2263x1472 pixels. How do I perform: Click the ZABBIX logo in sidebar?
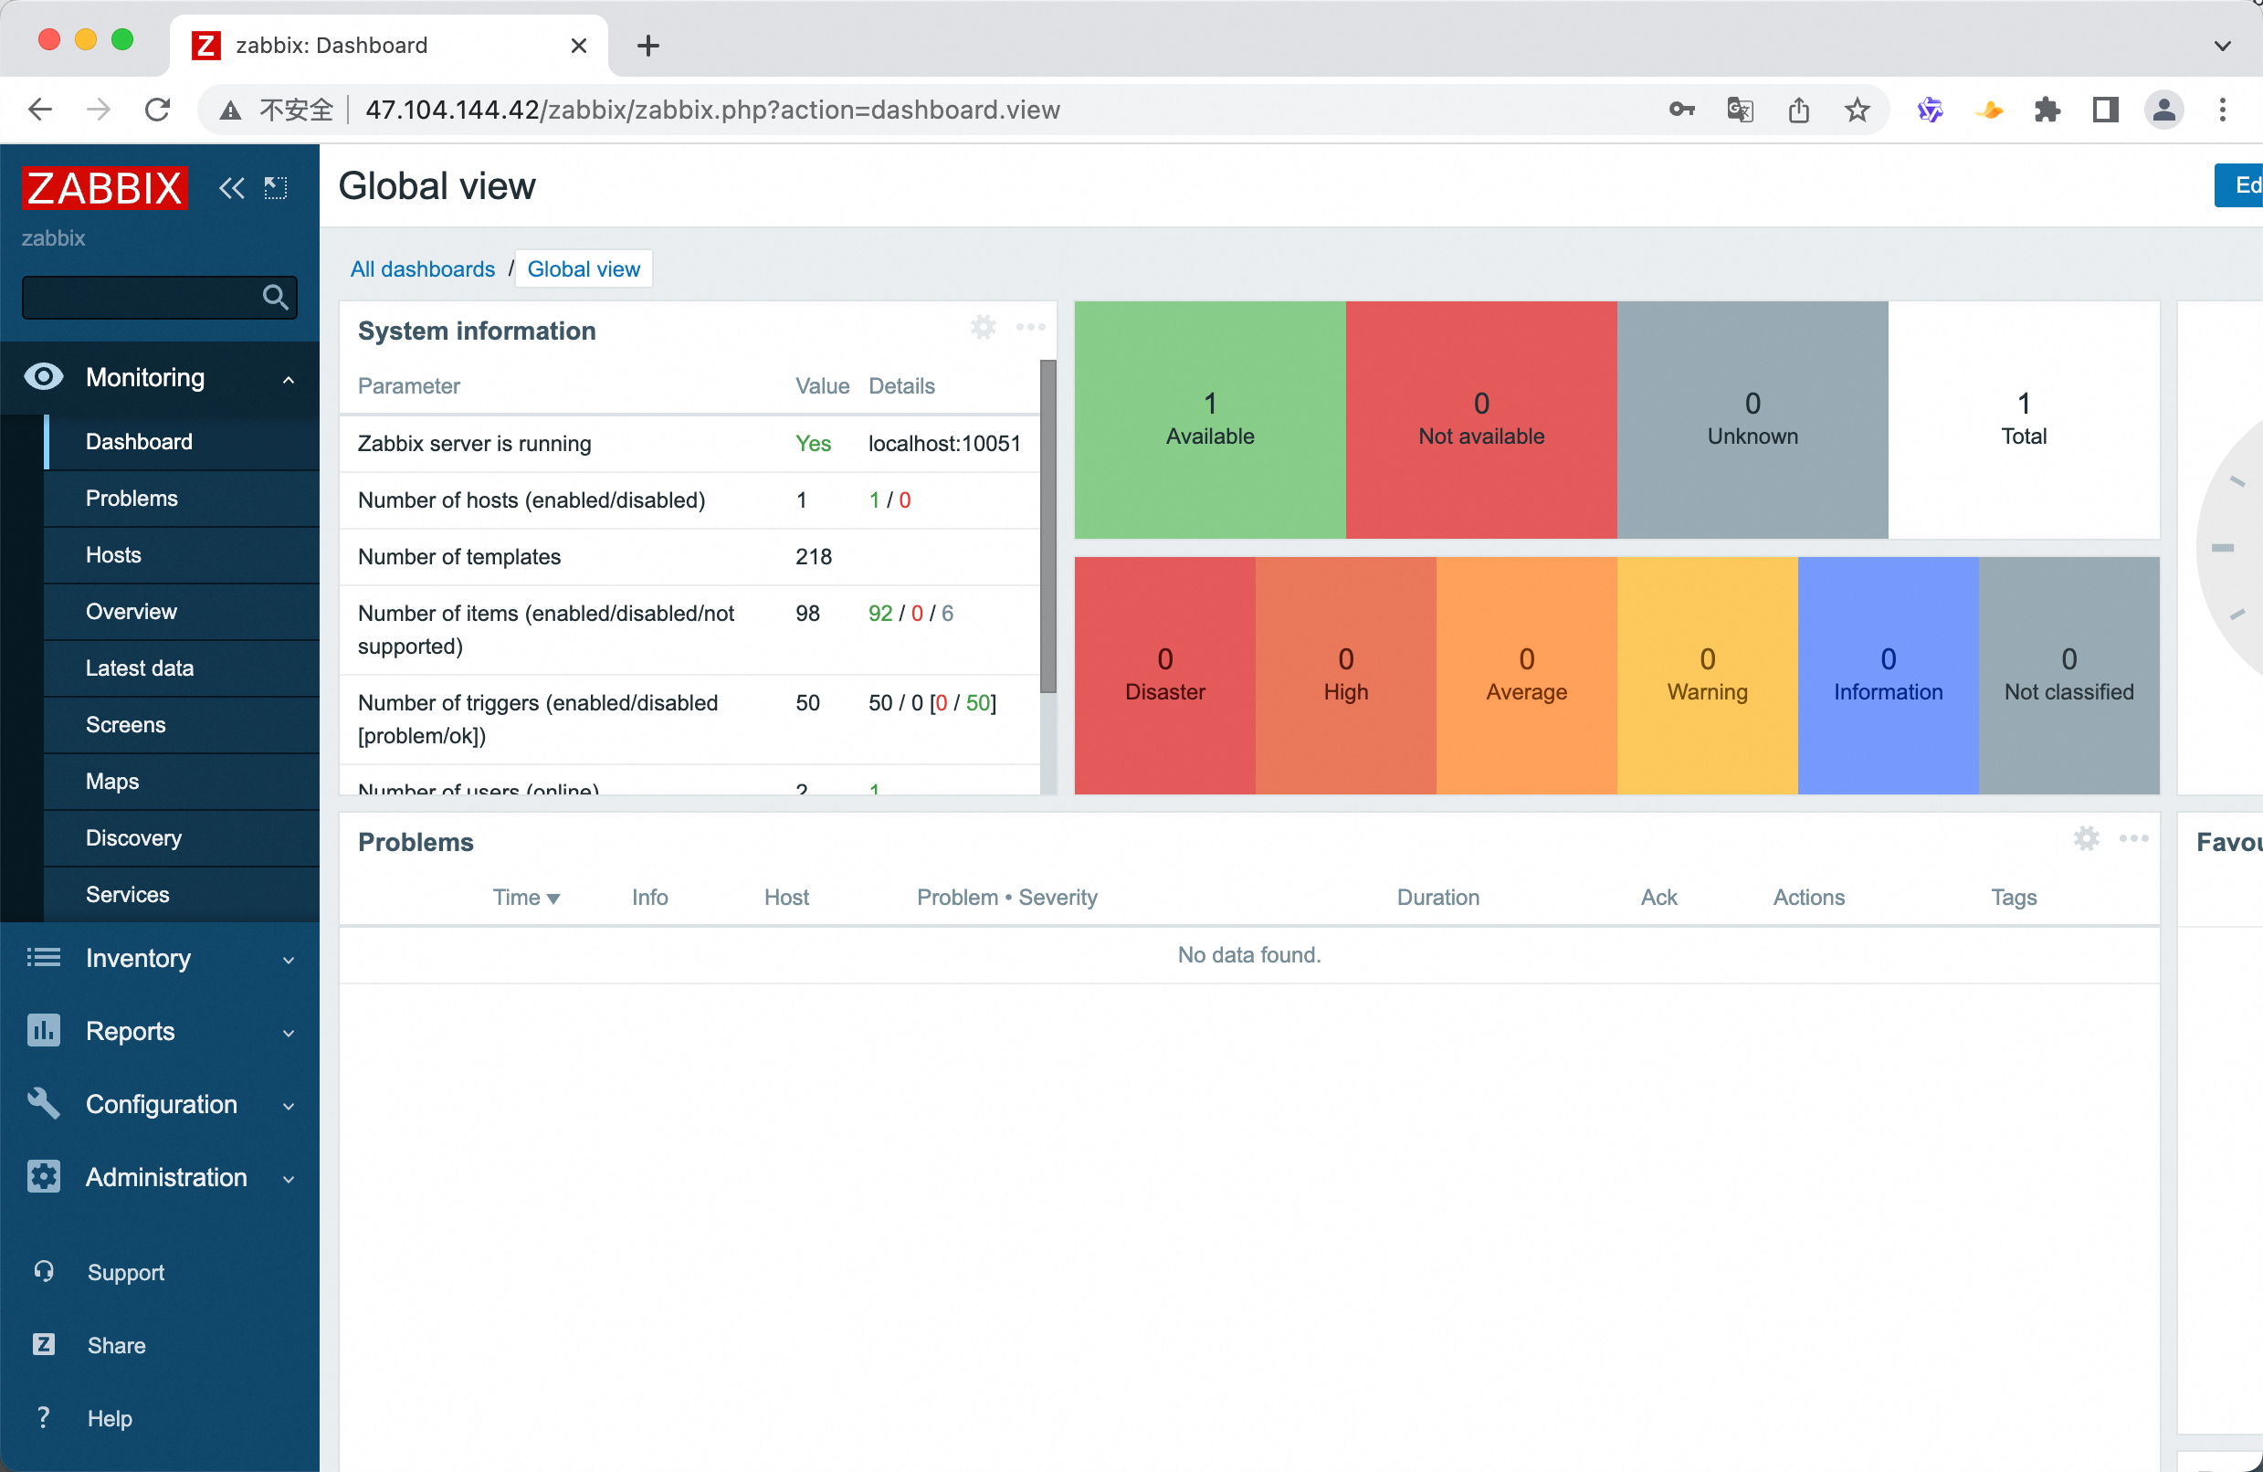coord(105,187)
